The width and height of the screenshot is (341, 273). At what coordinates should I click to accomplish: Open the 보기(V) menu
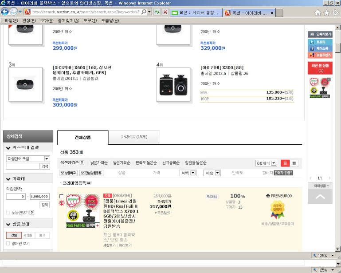pyautogui.click(x=47, y=21)
